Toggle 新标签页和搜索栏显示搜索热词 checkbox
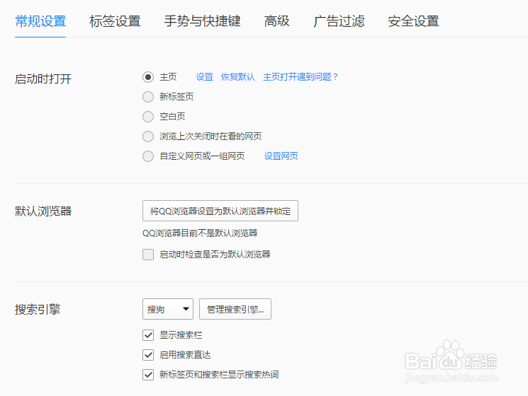The image size is (528, 396). [148, 375]
